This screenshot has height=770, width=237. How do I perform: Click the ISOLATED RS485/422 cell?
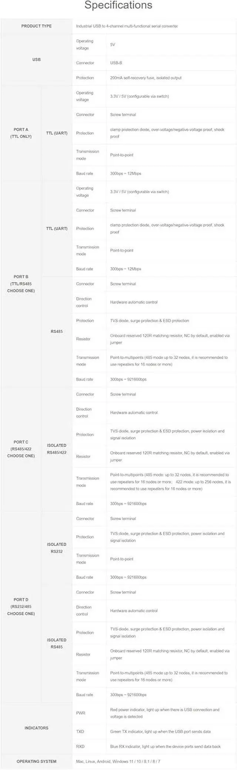click(57, 449)
